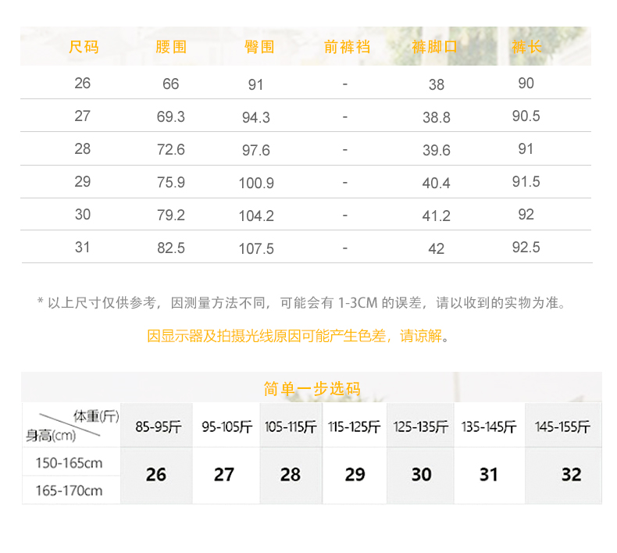The width and height of the screenshot is (617, 553).
Task: Select size 29 in the 尺码 column
Action: [x=82, y=182]
